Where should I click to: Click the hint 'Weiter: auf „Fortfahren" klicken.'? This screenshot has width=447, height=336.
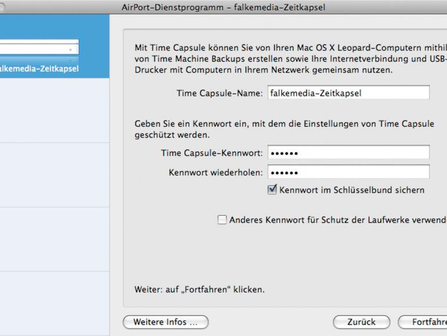tap(200, 289)
